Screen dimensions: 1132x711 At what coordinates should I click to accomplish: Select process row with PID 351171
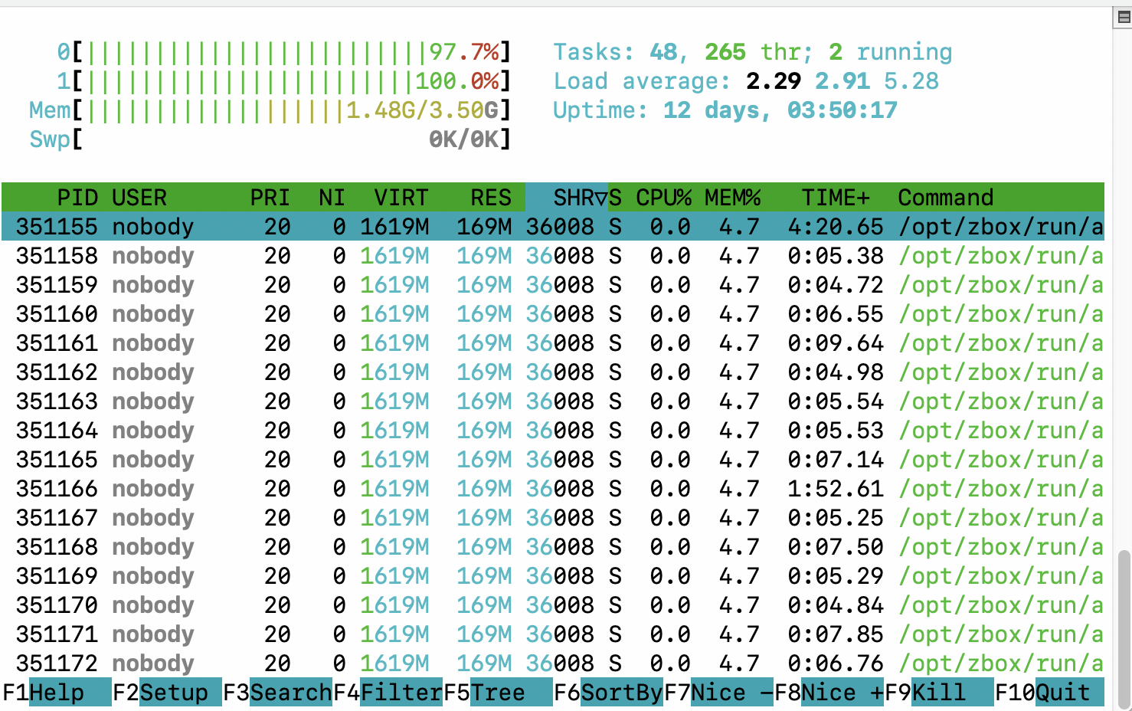click(553, 634)
